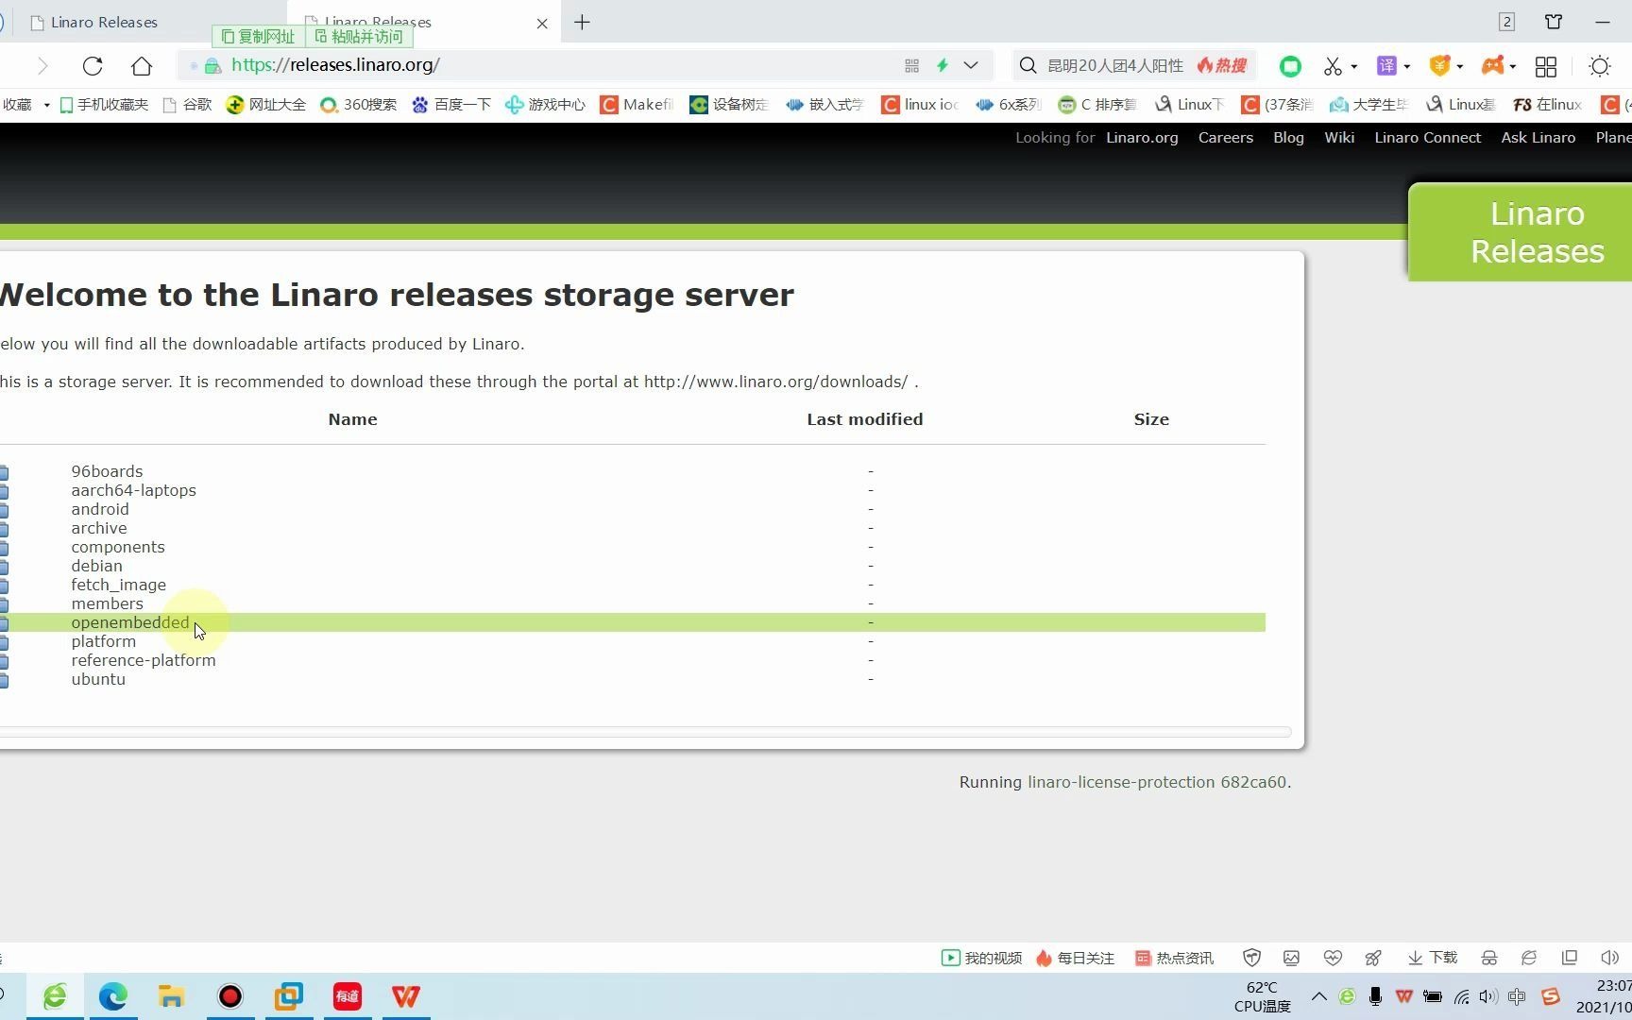
Task: Open the openembedded folder
Action: pyautogui.click(x=130, y=622)
